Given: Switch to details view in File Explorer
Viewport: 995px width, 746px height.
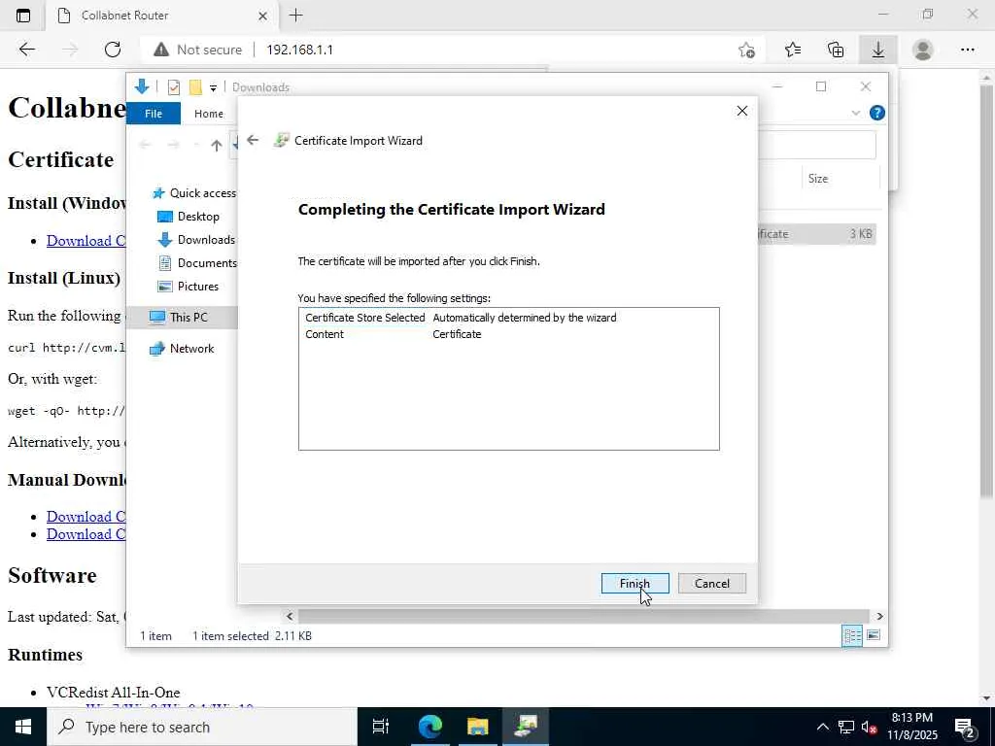Looking at the screenshot, I should [851, 635].
